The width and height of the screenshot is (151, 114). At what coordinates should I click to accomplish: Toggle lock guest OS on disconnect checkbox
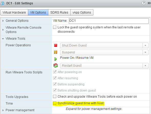(x=55, y=27)
